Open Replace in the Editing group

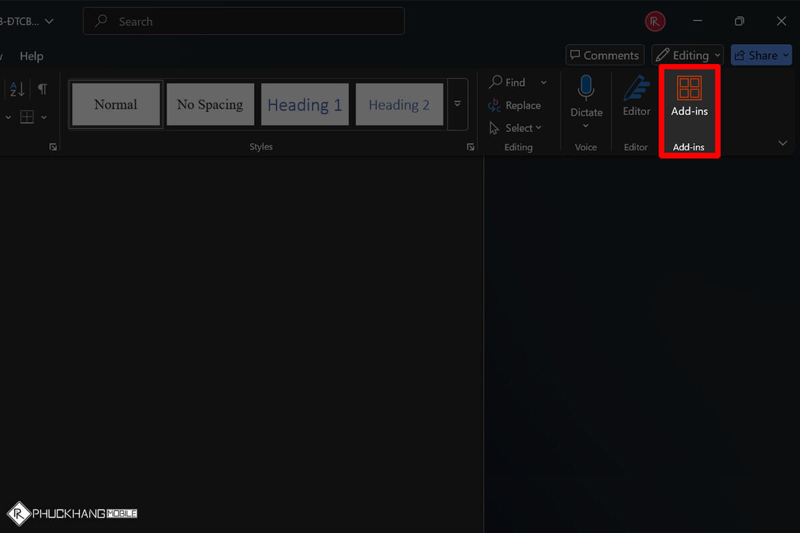pyautogui.click(x=515, y=105)
